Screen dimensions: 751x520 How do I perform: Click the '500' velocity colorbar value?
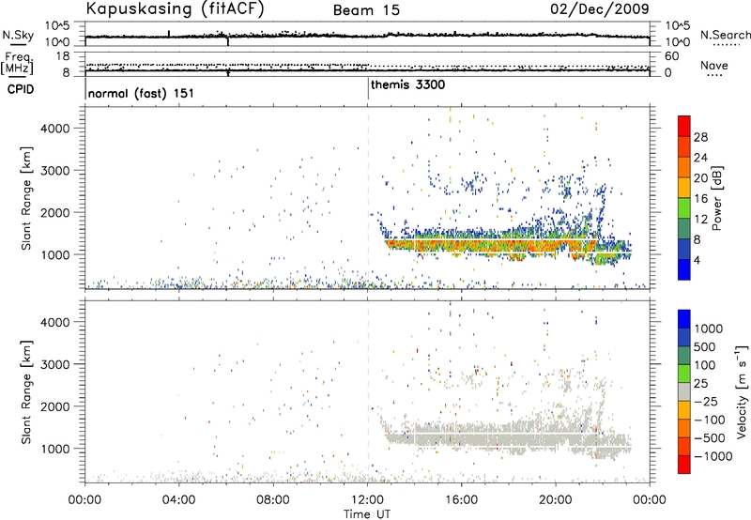pyautogui.click(x=705, y=347)
